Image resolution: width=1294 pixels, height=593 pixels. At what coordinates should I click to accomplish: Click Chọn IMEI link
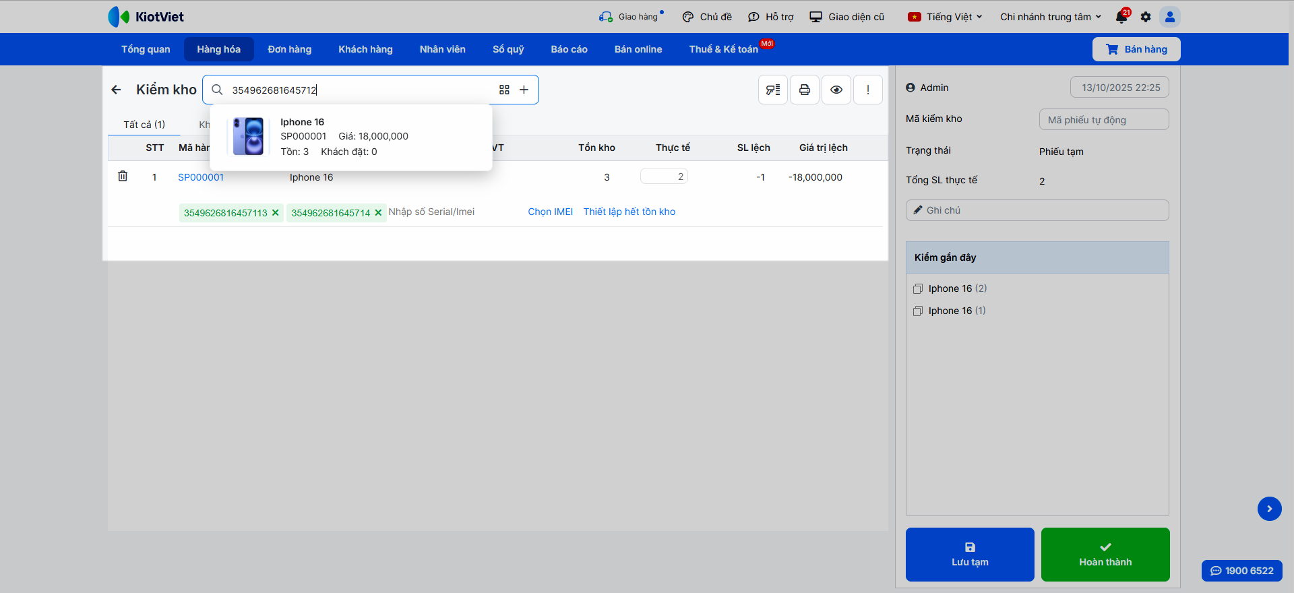(551, 212)
